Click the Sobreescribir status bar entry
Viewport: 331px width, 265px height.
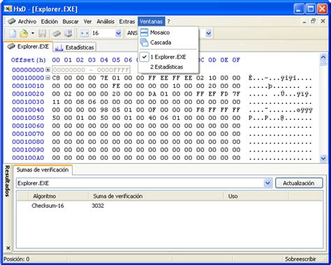[x=300, y=259]
